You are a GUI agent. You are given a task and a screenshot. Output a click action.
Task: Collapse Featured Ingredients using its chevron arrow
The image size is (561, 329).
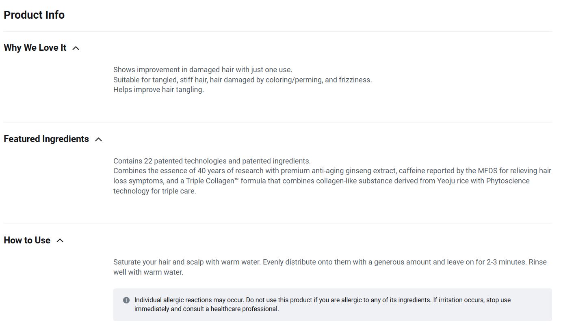pos(98,140)
